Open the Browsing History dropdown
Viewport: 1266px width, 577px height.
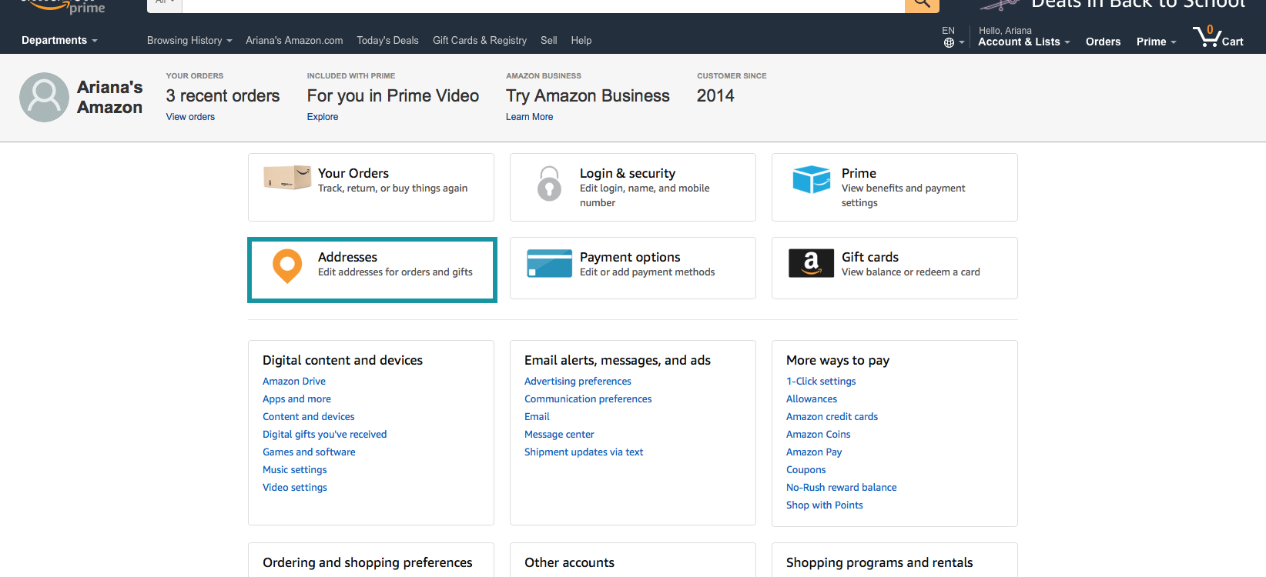pyautogui.click(x=189, y=40)
